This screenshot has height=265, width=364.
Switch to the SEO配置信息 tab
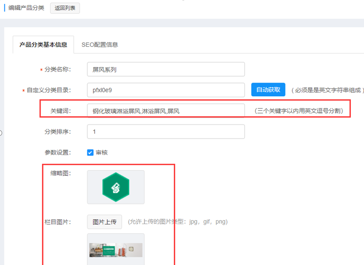click(100, 45)
